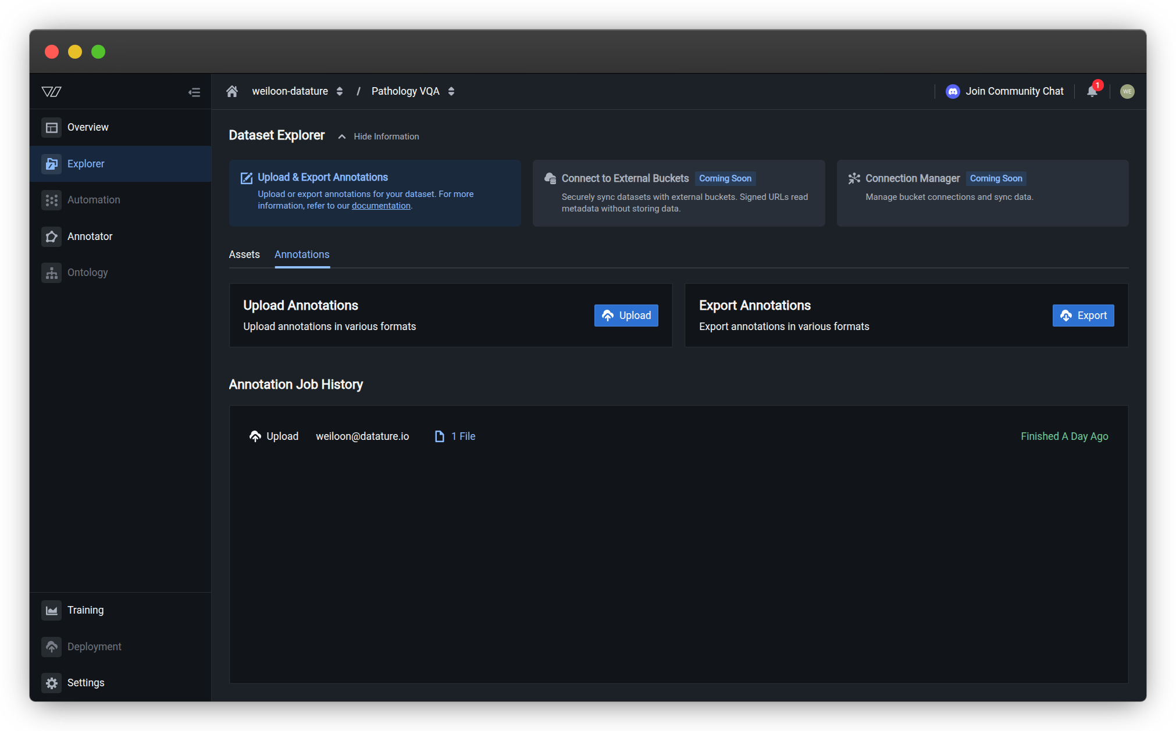
Task: Click the Export button for annotations
Action: (1083, 315)
